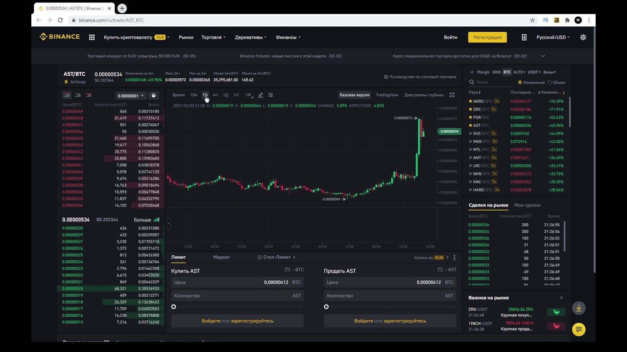Switch to the Маркет order tab
The height and width of the screenshot is (352, 627).
[221, 257]
